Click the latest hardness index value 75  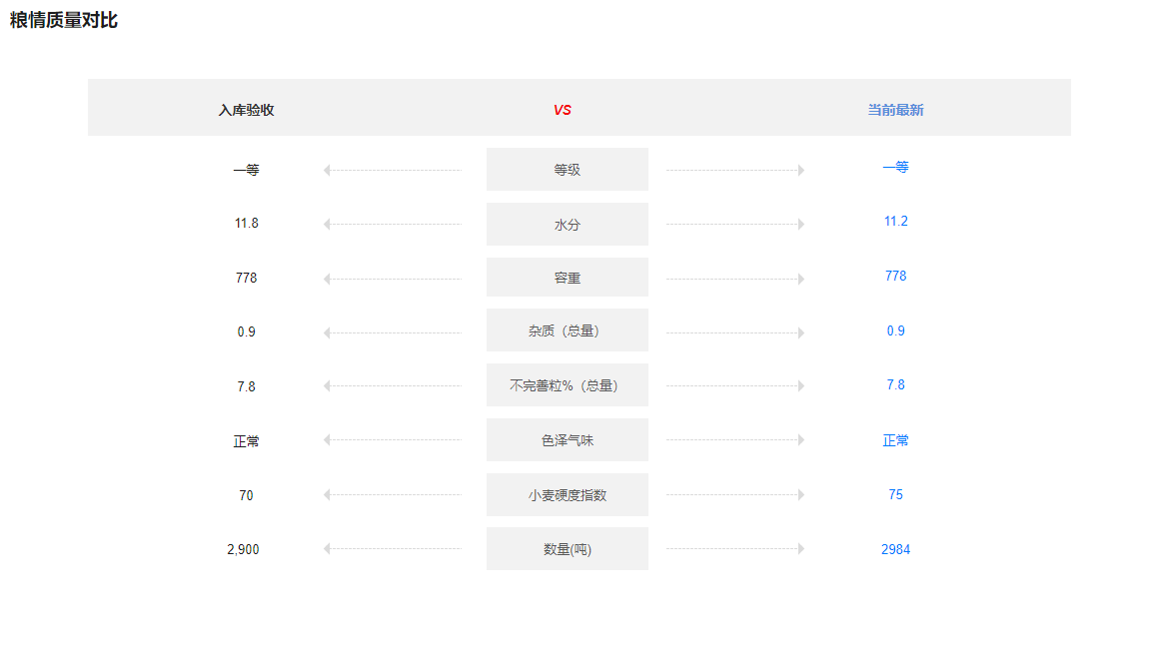point(895,494)
